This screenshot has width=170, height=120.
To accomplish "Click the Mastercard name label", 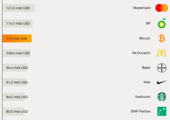I will 142,8.
